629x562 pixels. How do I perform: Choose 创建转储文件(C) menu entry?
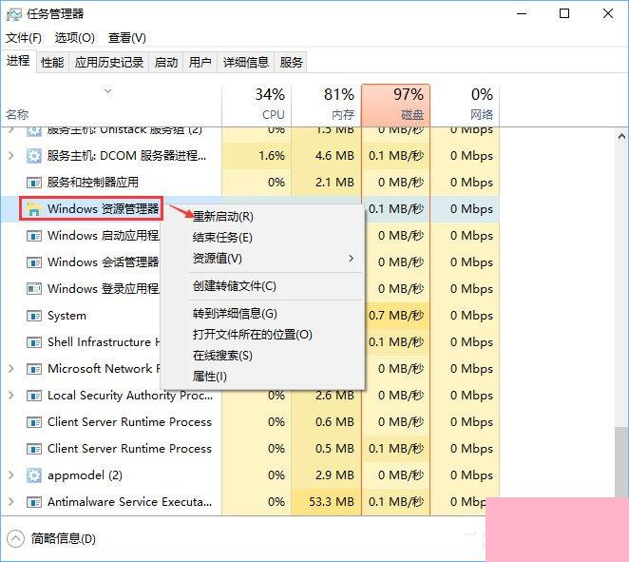(263, 286)
